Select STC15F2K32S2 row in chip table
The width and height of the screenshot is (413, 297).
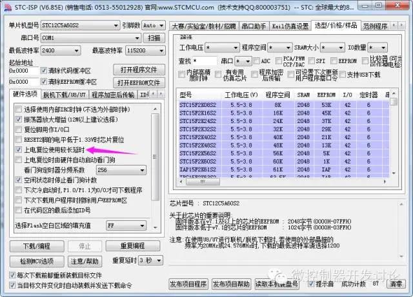[x=284, y=129]
